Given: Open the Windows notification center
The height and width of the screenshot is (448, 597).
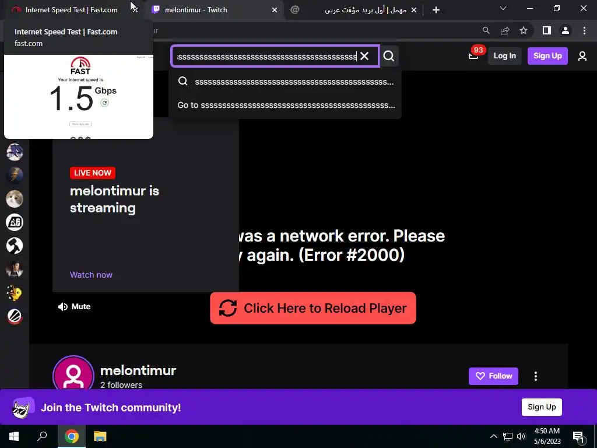Looking at the screenshot, I should (579, 436).
